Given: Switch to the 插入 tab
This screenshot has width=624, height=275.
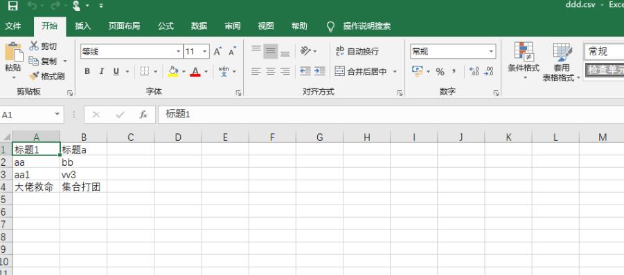Looking at the screenshot, I should [x=83, y=26].
